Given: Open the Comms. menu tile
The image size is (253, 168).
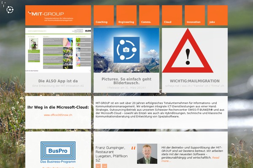Looking at the screenshot, I should coord(149,15).
